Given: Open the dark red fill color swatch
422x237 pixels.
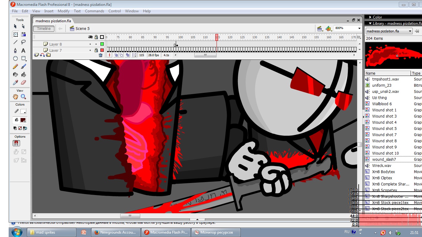Looking at the screenshot, I should coord(23,120).
